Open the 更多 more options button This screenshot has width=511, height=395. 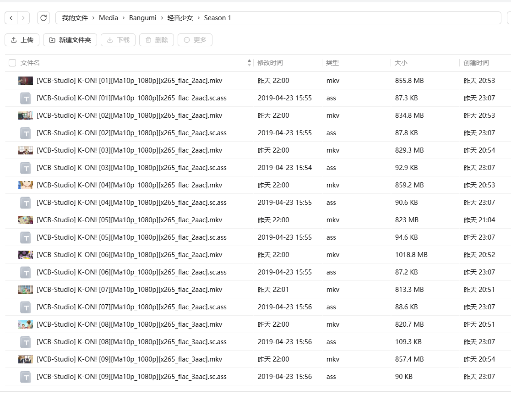pyautogui.click(x=195, y=40)
